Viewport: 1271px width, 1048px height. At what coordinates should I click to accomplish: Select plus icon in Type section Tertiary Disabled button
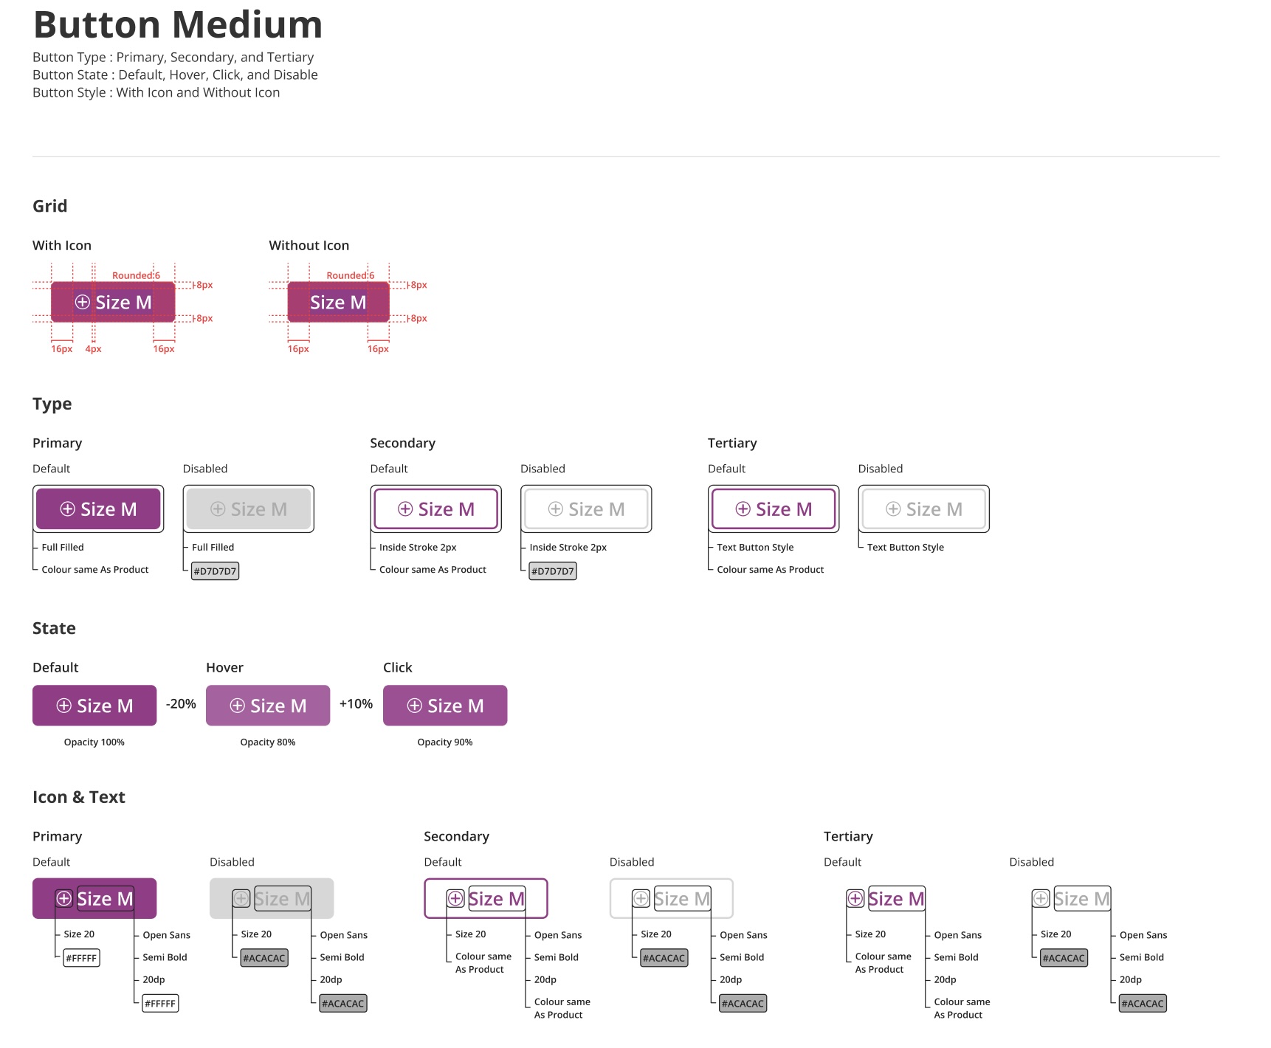pos(893,509)
